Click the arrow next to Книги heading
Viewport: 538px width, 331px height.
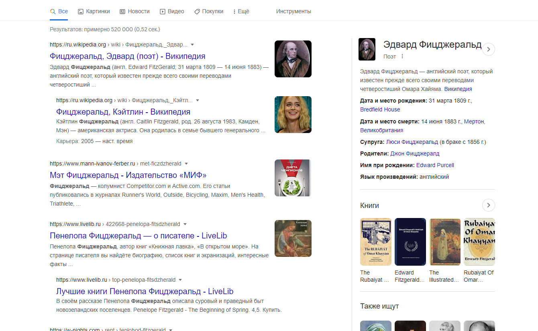click(x=489, y=205)
